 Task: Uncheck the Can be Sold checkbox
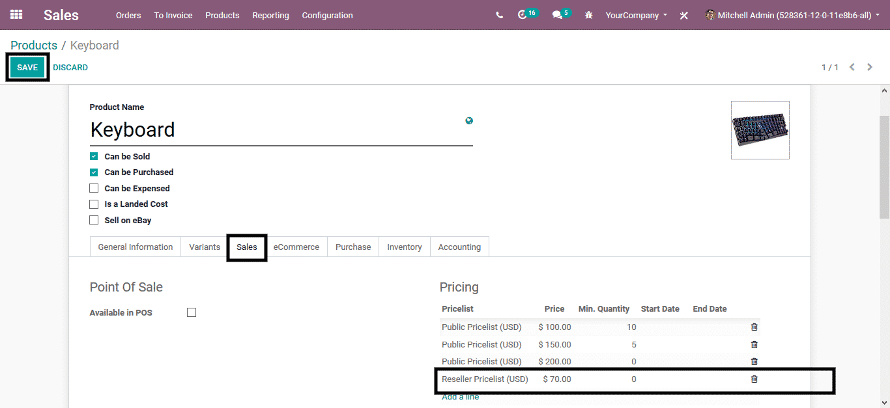pyautogui.click(x=94, y=156)
